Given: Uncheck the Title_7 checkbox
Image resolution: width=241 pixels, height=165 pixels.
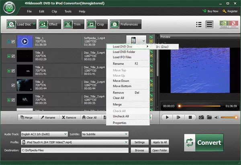Looking at the screenshot, I should click(14, 100).
